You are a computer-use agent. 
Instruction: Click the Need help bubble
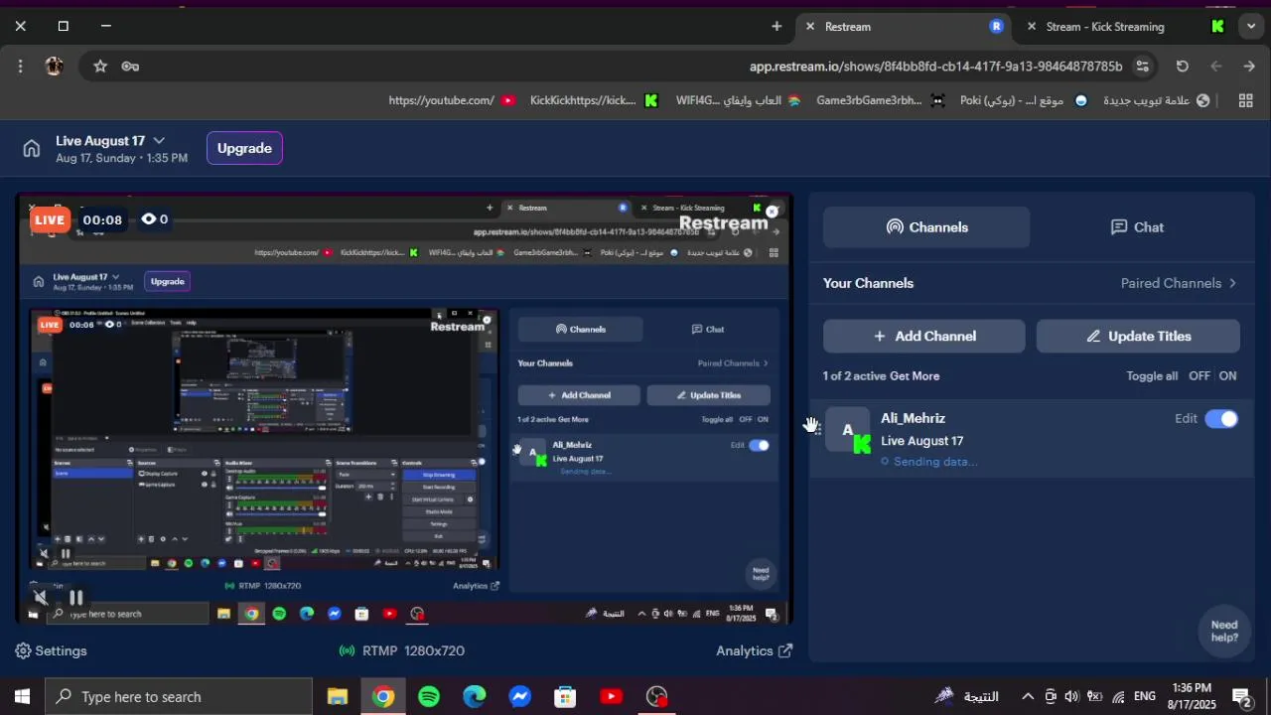pos(1224,632)
